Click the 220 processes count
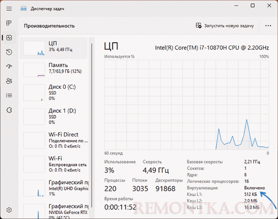The image size is (278, 219). 110,189
